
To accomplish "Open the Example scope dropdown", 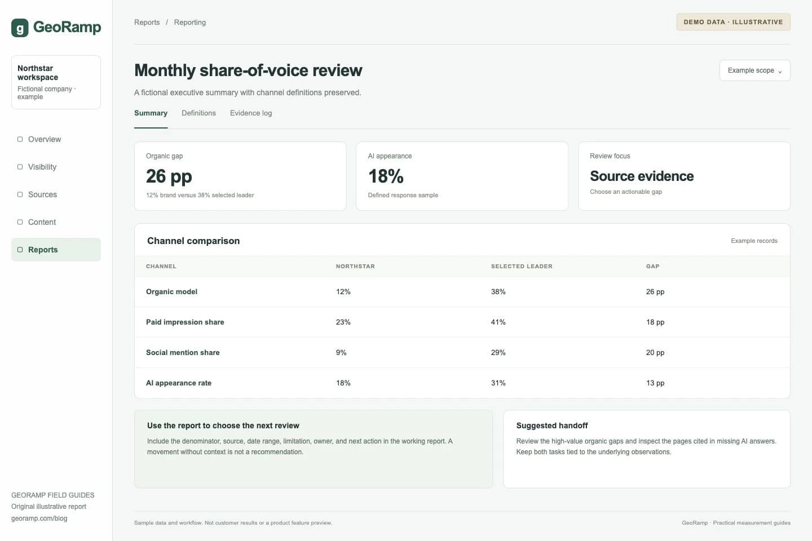I will click(754, 70).
